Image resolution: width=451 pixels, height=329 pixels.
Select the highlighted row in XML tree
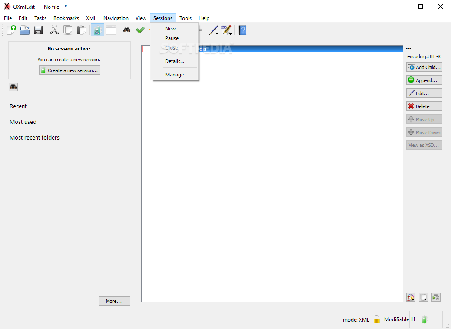[x=272, y=49]
